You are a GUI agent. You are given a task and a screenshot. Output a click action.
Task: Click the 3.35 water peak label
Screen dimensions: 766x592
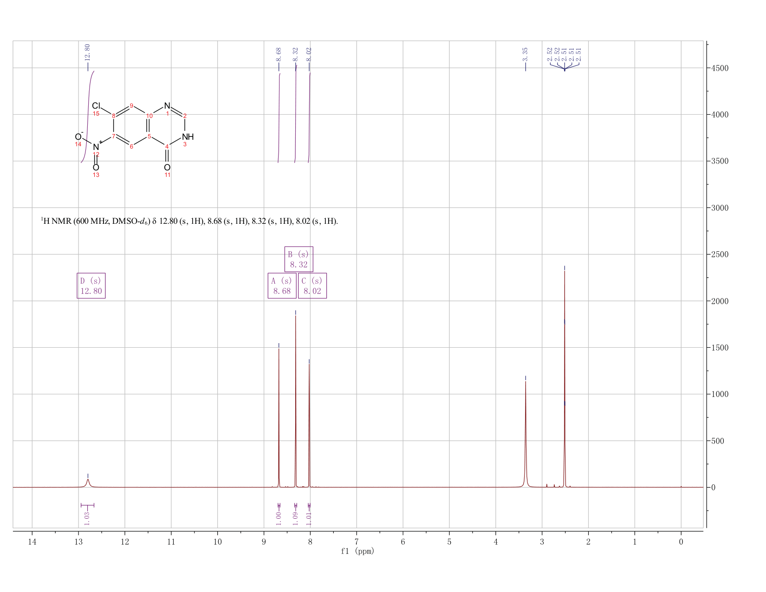click(525, 55)
